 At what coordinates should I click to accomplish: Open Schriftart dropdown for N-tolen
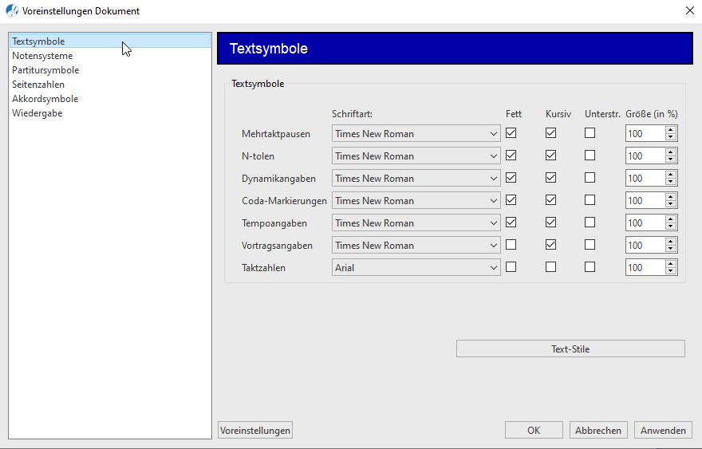pos(494,156)
